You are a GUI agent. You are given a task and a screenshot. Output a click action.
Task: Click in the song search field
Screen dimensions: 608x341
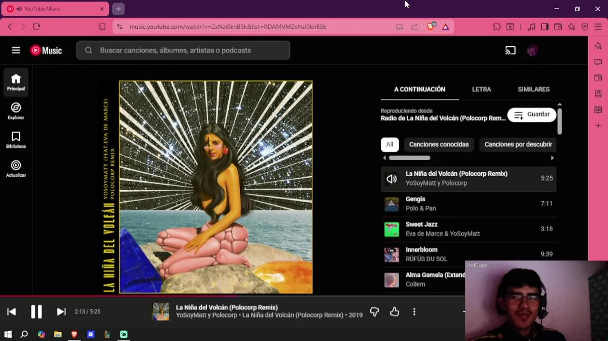click(183, 50)
